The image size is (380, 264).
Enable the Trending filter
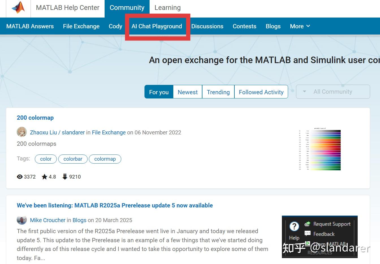[x=218, y=92]
